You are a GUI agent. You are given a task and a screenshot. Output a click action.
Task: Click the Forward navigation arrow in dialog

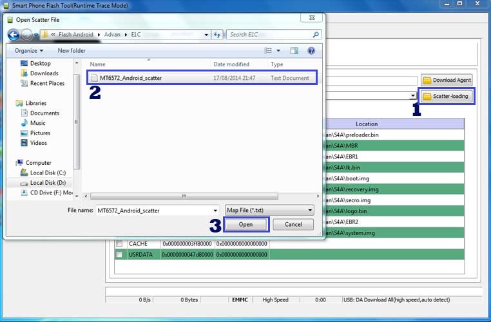(27, 34)
